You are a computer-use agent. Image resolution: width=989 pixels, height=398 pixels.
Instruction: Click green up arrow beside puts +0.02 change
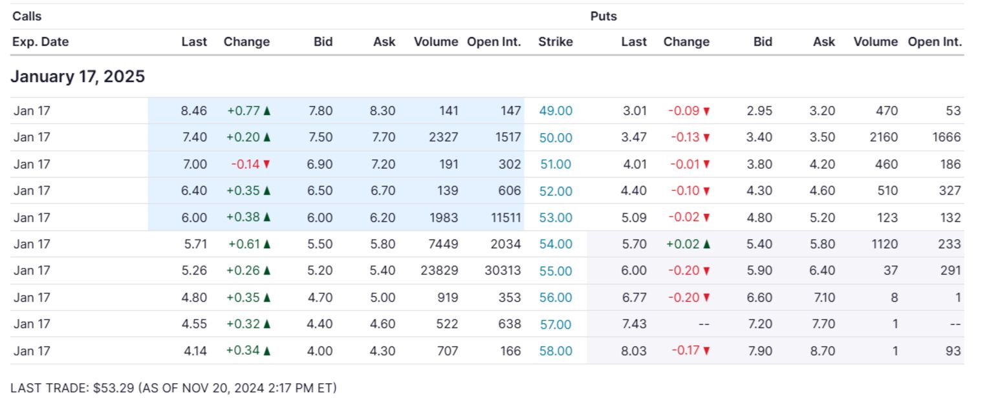pos(707,244)
